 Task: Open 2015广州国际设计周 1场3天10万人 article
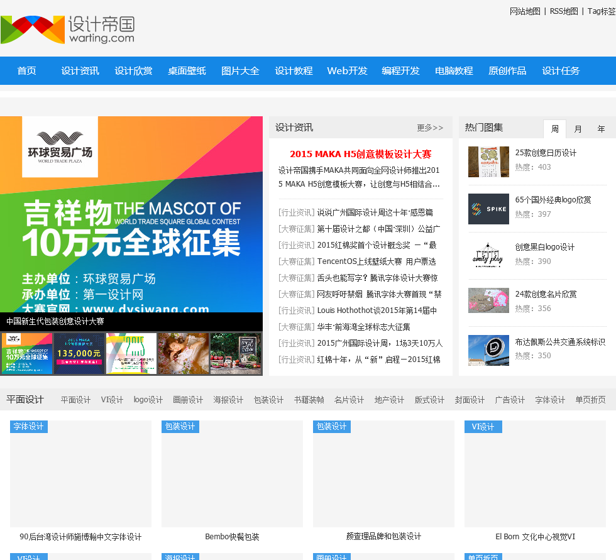380,344
